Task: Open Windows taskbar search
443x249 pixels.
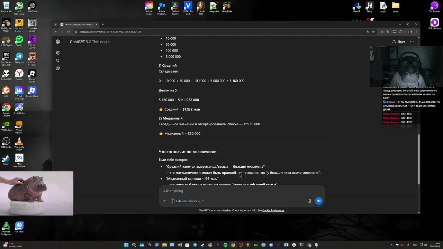Action: 134,245
